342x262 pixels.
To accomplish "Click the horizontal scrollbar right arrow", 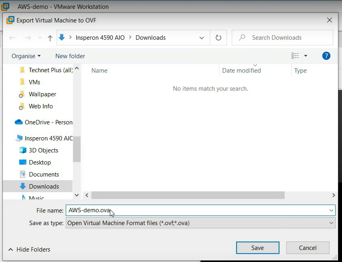I will (x=334, y=195).
